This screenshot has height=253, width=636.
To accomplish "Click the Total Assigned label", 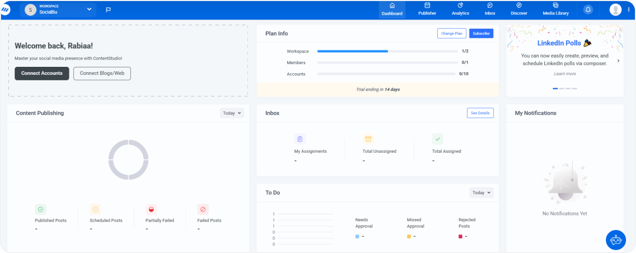I will point(447,151).
